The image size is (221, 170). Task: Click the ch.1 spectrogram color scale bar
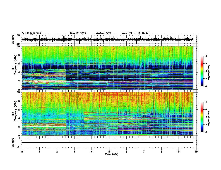tap(202, 71)
